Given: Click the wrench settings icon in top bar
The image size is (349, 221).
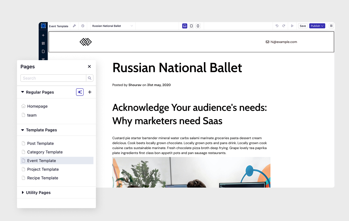Looking at the screenshot, I should pos(74,26).
